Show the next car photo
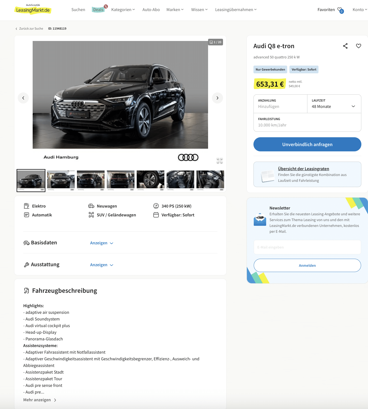 click(x=217, y=98)
